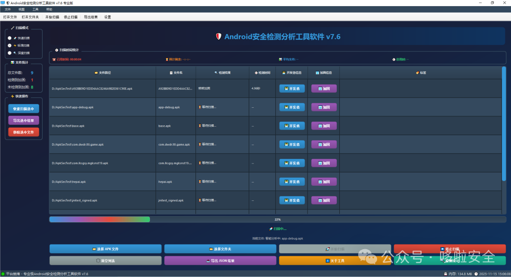
Task: Click the 选择 APK 文件 button
Action: (x=106, y=249)
